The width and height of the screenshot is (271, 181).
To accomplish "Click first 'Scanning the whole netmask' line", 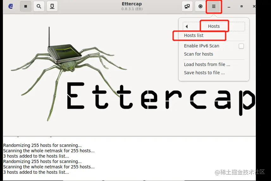I will [x=49, y=151].
